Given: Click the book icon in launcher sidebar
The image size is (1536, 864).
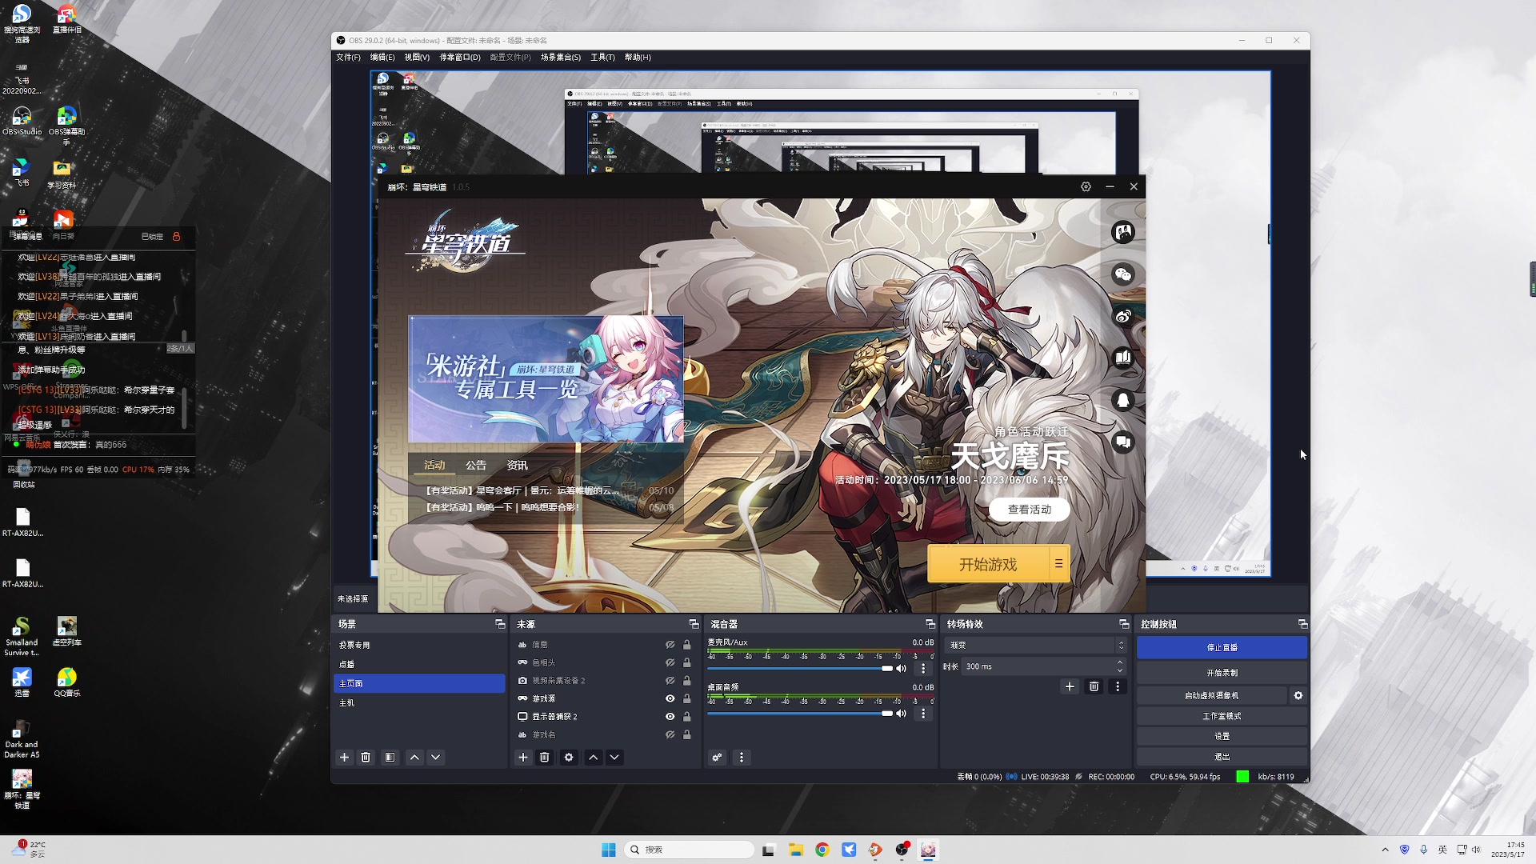Looking at the screenshot, I should [1123, 358].
